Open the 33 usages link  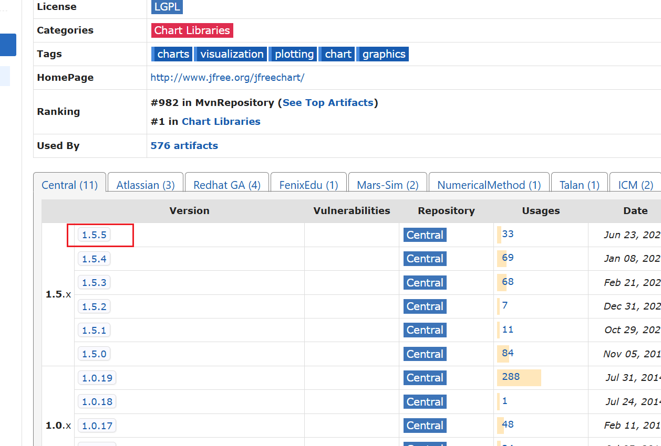[x=508, y=234]
